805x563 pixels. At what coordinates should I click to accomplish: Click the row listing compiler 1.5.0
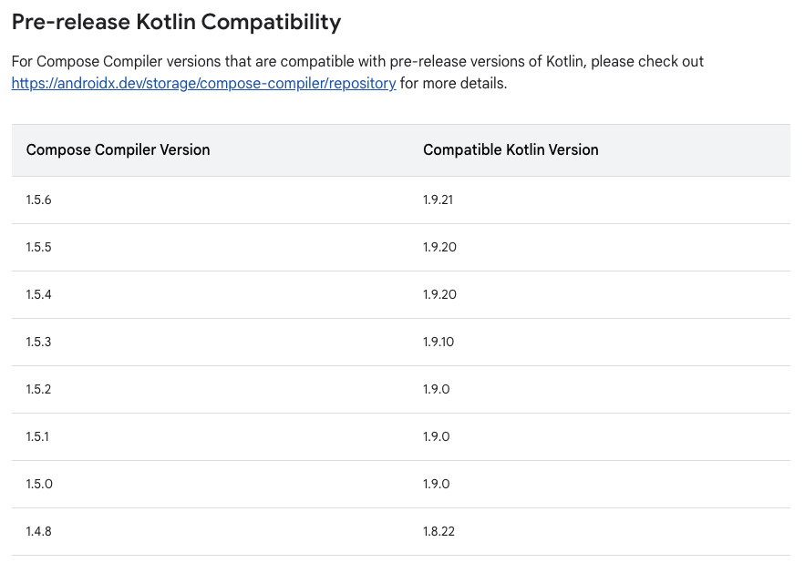pos(38,484)
